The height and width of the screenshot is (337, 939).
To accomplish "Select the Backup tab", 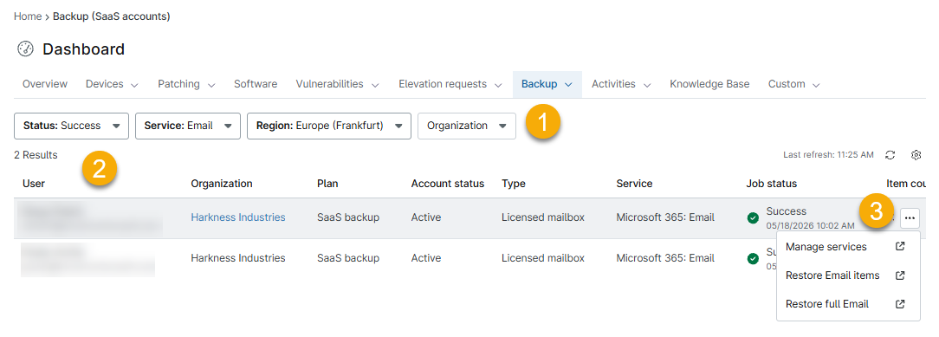I will coord(547,84).
